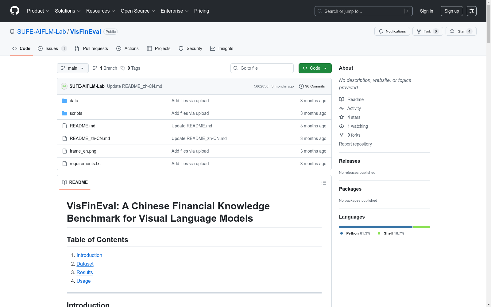Open the requirements.txt file name
491x307 pixels.
(x=85, y=164)
